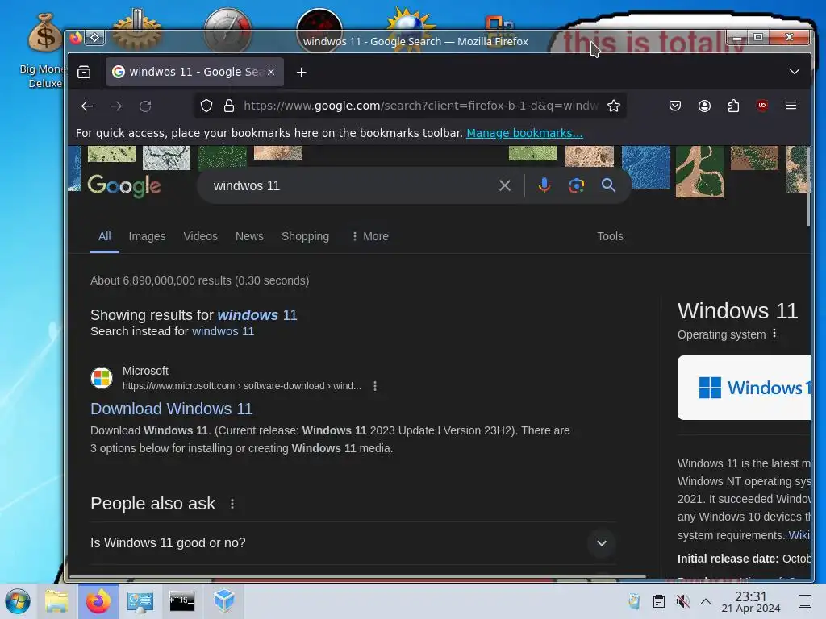Viewport: 826px width, 619px height.
Task: Reload the current page
Action: 145,106
